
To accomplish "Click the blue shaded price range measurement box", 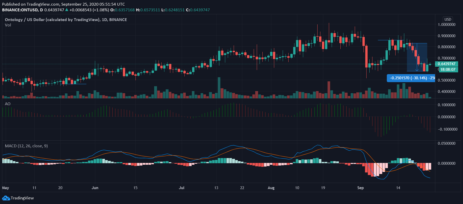I will [x=417, y=57].
